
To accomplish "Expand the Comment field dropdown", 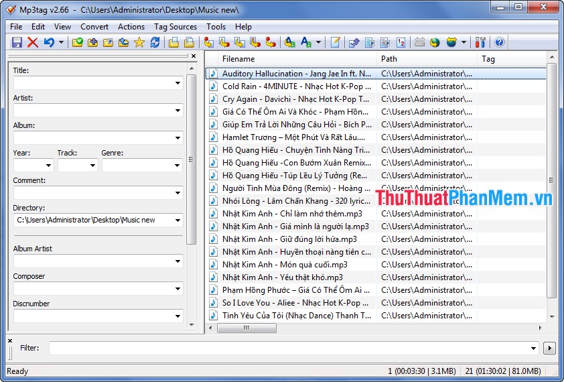I will (178, 193).
